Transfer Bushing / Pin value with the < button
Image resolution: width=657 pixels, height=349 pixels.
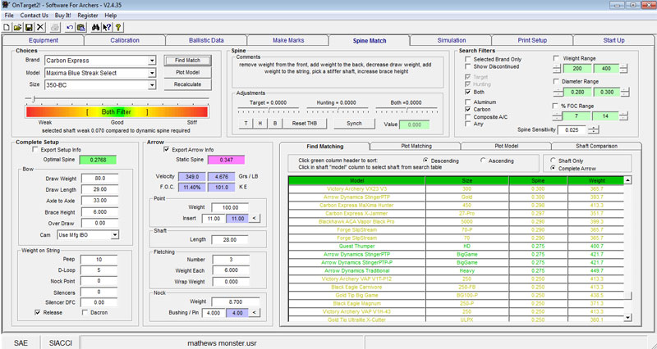[x=255, y=313]
